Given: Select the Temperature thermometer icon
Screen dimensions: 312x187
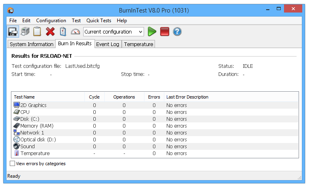Looking at the screenshot, I should [x=17, y=153].
